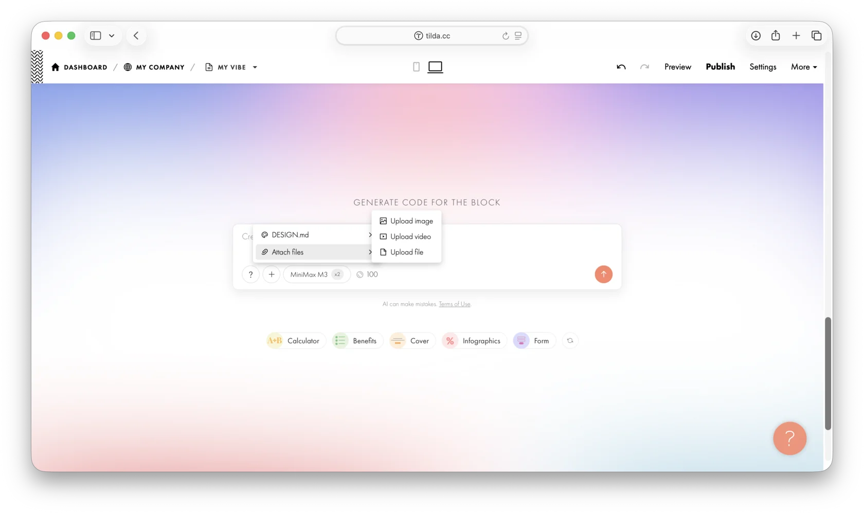Open the Terms of Use link
The height and width of the screenshot is (513, 864).
pos(454,304)
